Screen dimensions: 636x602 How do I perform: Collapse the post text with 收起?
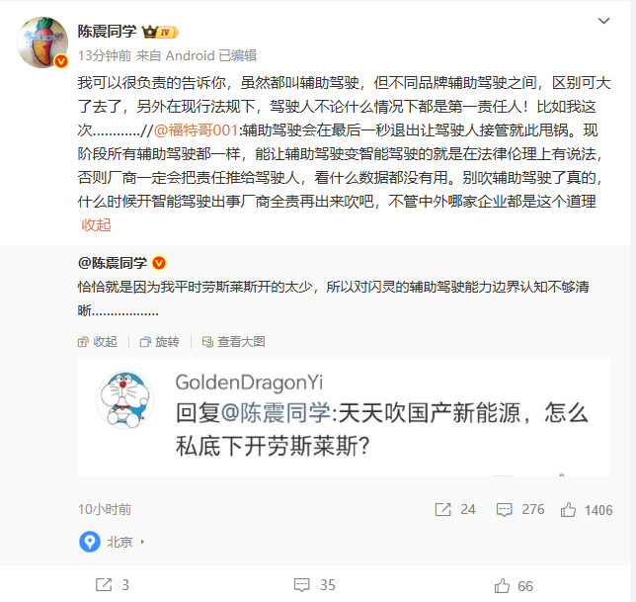(x=96, y=225)
